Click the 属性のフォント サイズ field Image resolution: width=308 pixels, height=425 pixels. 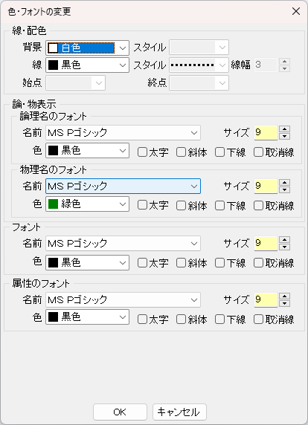(x=266, y=299)
